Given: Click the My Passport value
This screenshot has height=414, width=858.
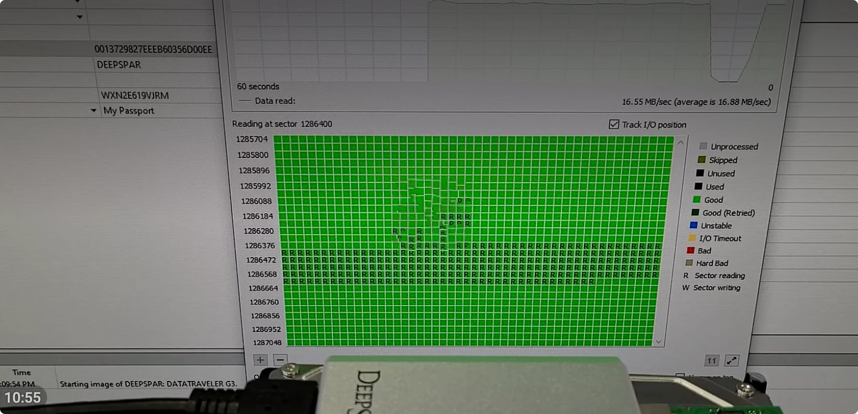Looking at the screenshot, I should (x=129, y=110).
